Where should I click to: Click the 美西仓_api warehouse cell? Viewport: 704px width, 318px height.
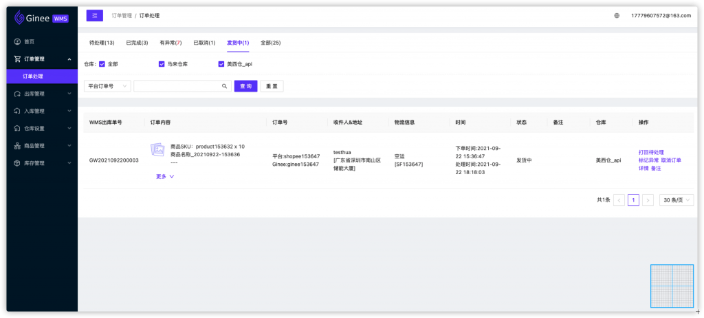[x=608, y=160]
